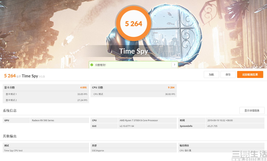The image size is (267, 161).
Task: Click the 5 264 score circle
Action: (x=133, y=24)
